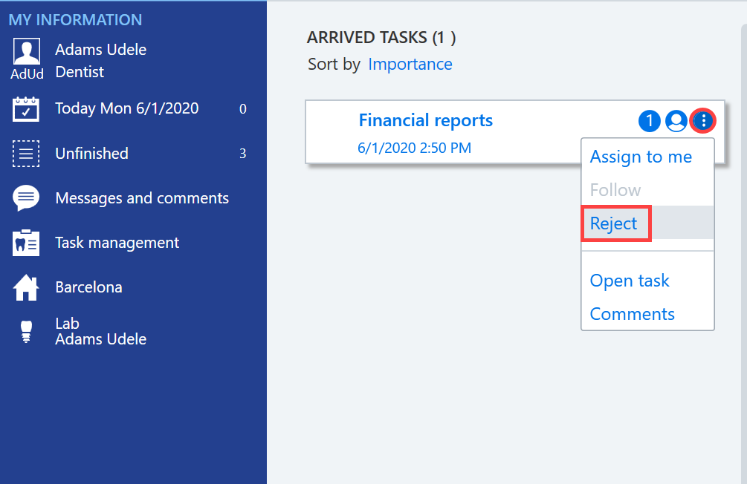
Task: Open Messages and comments in sidebar
Action: pos(142,198)
